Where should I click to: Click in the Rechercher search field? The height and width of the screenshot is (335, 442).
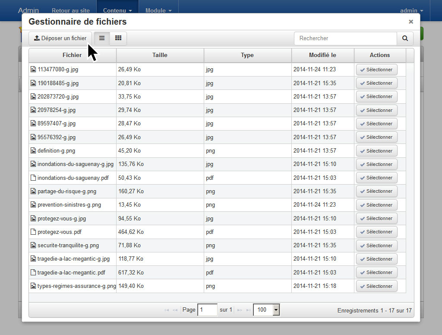point(345,38)
